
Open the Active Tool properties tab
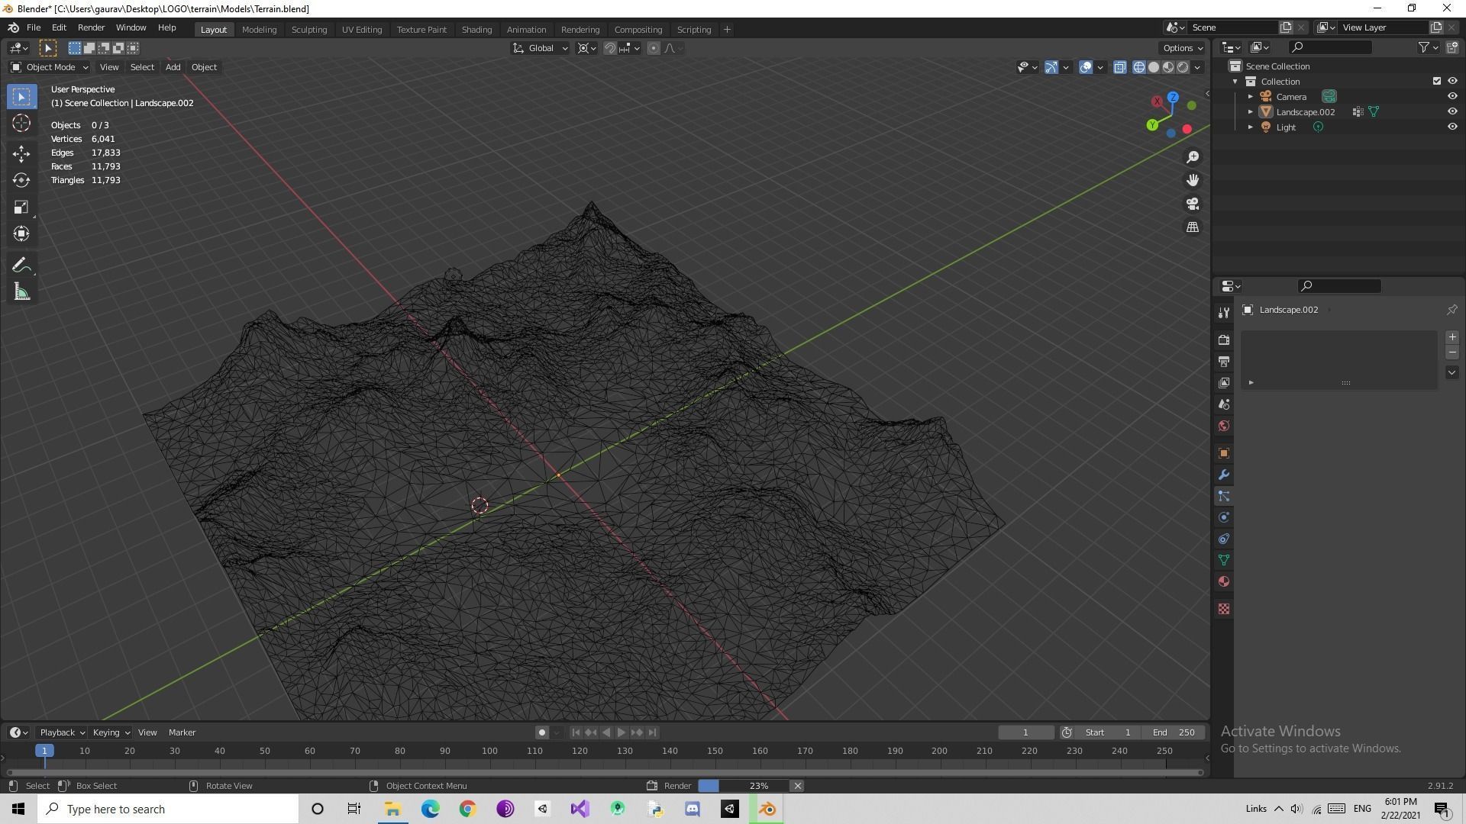coord(1224,313)
